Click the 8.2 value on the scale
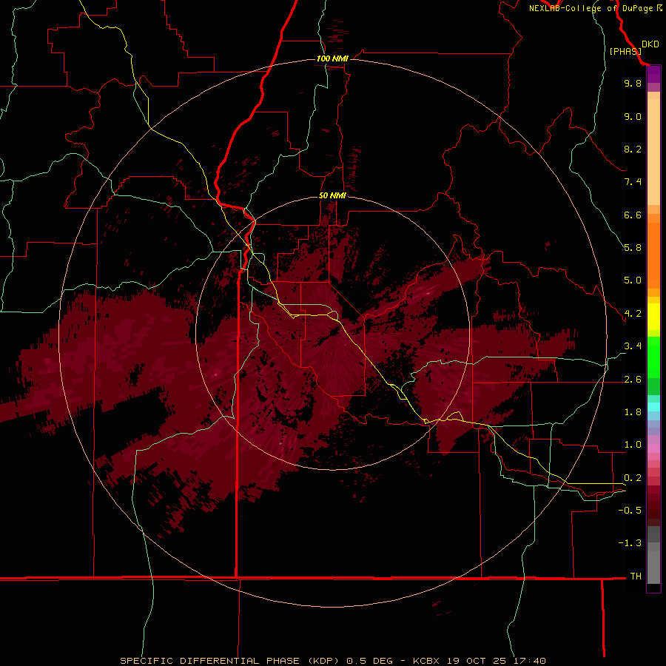This screenshot has width=666, height=666. 633,149
